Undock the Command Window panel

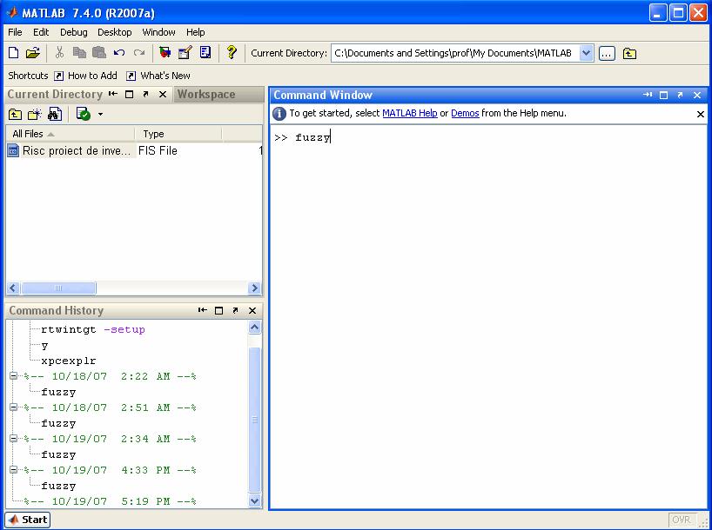(x=680, y=95)
